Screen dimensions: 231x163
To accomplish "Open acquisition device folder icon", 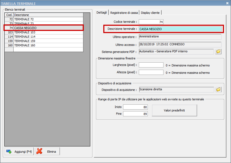I will click(x=218, y=90).
